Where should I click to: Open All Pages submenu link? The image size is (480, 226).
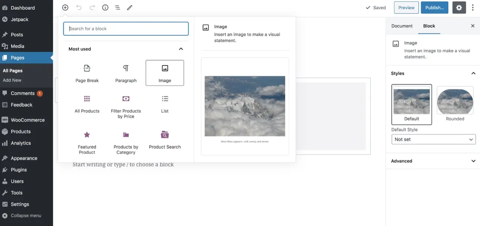[12, 70]
